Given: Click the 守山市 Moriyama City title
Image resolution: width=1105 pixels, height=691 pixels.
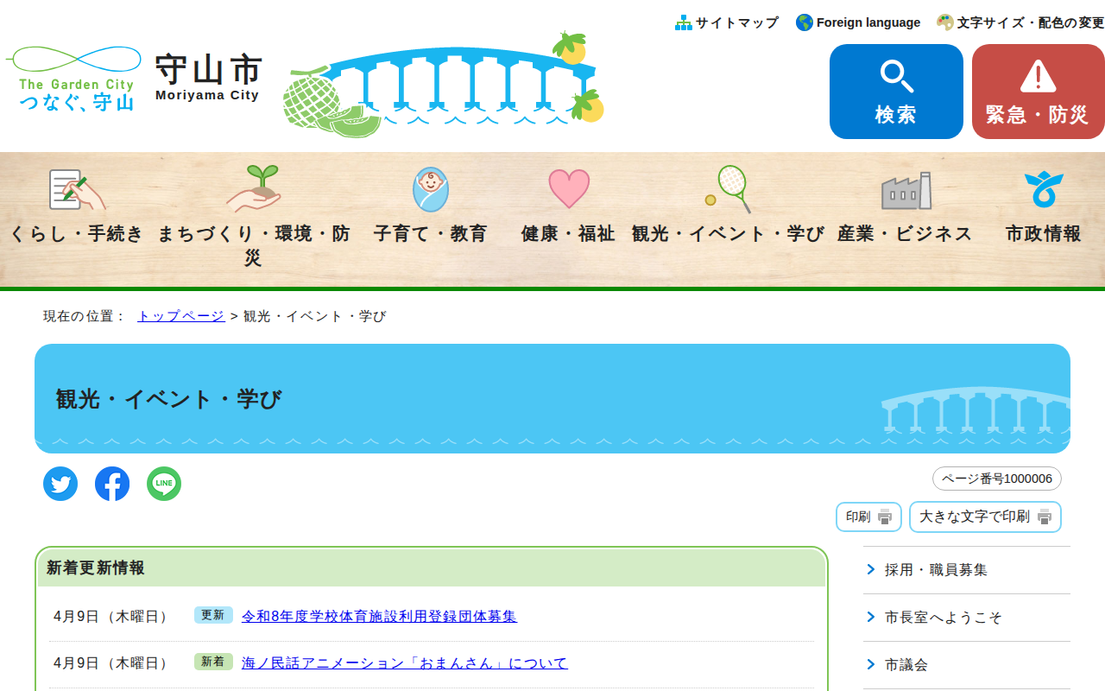Looking at the screenshot, I should coord(208,78).
